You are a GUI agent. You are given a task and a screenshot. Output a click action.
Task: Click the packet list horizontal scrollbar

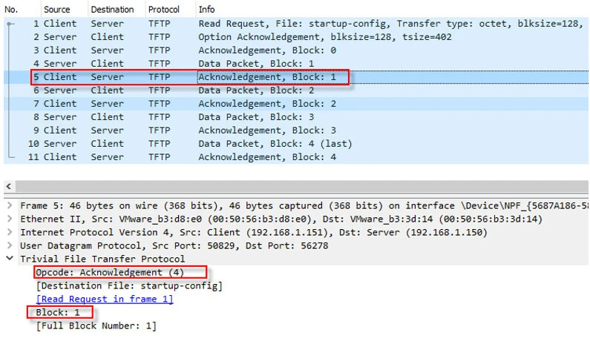(x=297, y=187)
